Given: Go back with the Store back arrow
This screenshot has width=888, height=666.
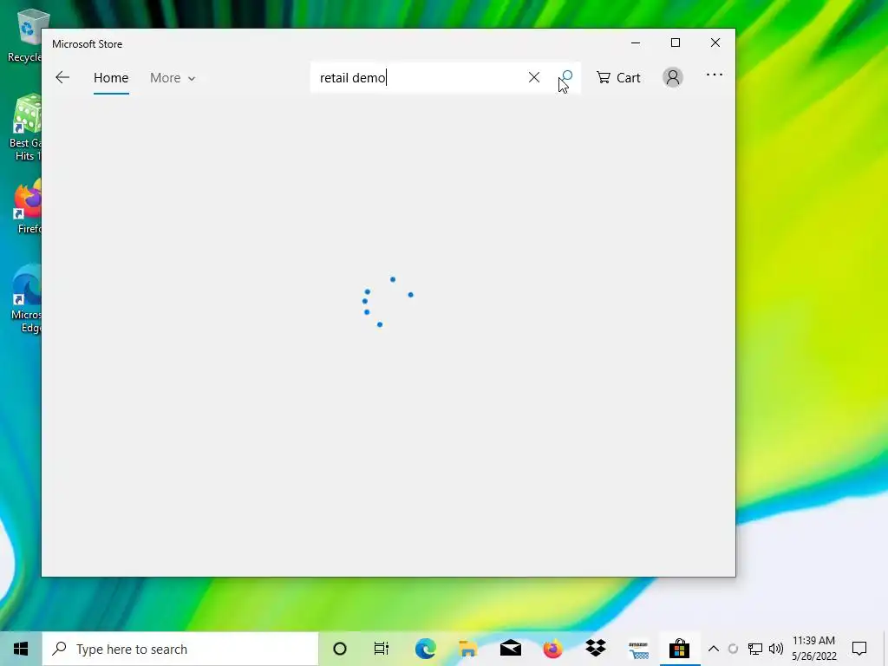Looking at the screenshot, I should [62, 77].
